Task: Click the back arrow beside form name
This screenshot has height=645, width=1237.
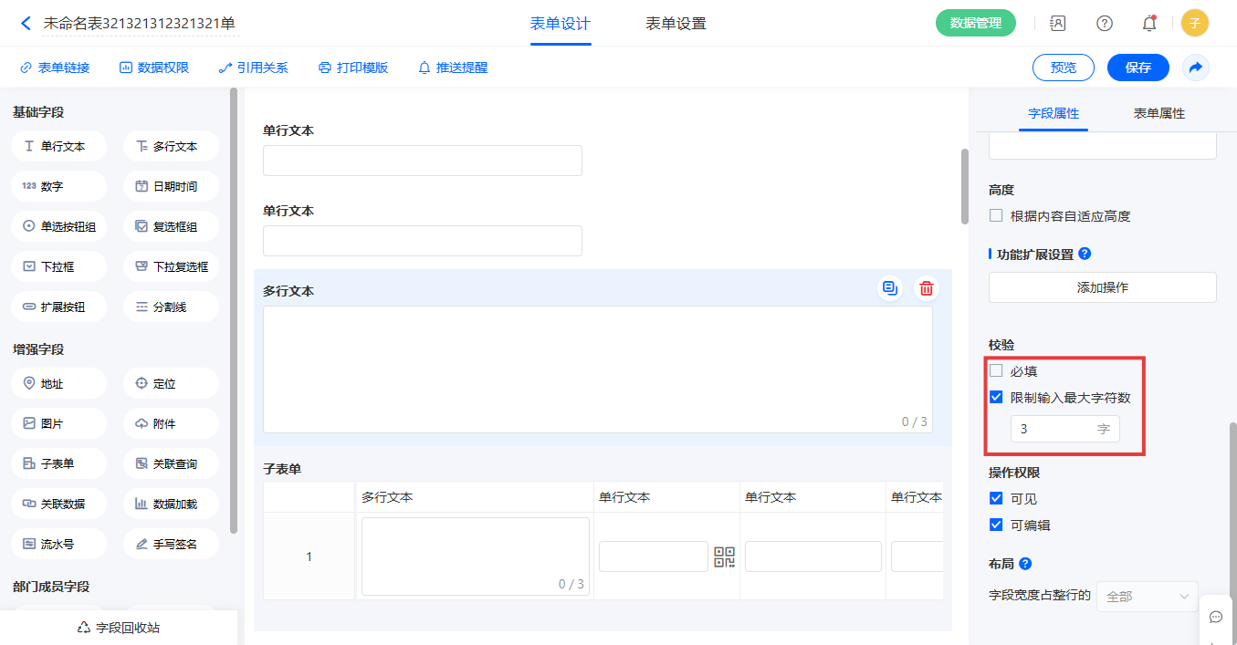Action: tap(26, 24)
